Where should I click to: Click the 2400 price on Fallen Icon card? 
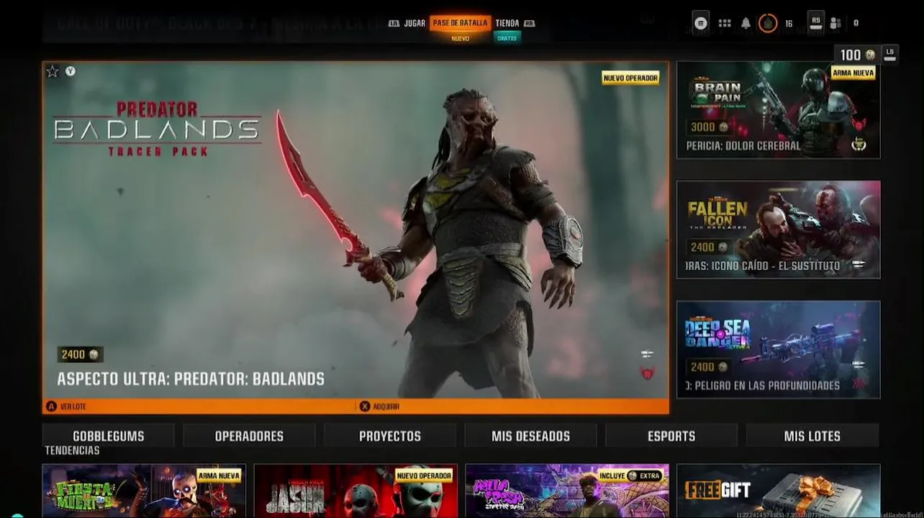coord(710,247)
